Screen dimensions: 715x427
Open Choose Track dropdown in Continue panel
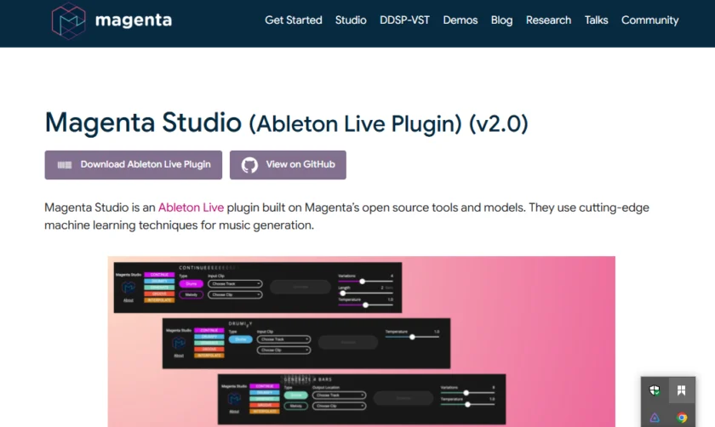coord(235,284)
